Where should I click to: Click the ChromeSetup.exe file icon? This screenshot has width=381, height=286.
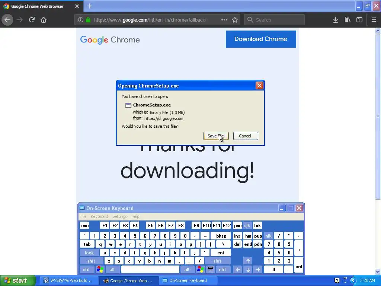(128, 105)
